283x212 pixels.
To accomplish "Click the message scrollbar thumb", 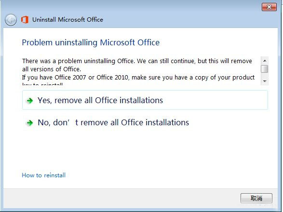I will 265,69.
